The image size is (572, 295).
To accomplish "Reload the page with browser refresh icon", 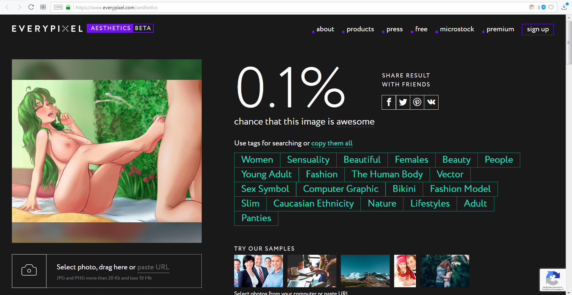I will [31, 7].
